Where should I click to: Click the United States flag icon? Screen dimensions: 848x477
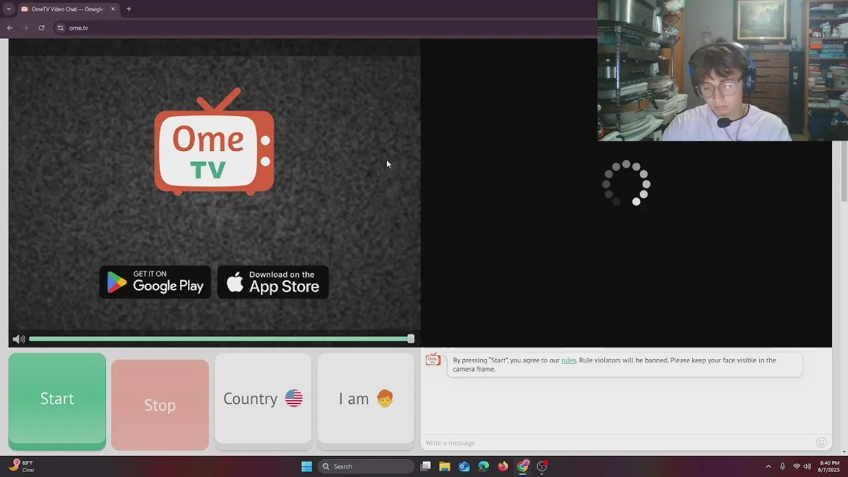coord(294,398)
